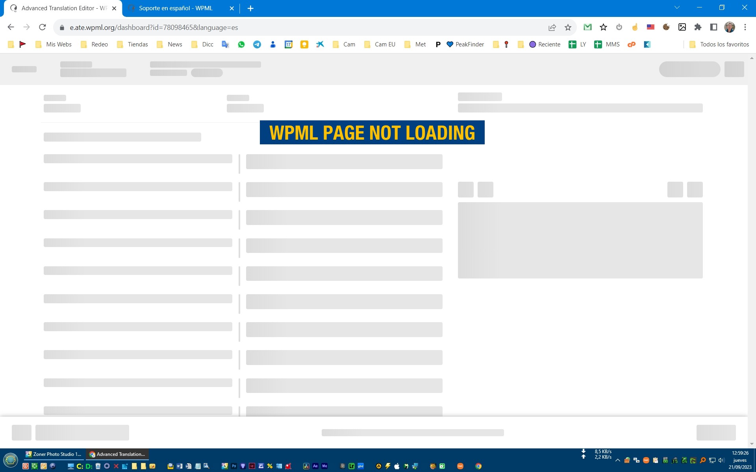
Task: Open the Chrome profile avatar
Action: coord(730,27)
